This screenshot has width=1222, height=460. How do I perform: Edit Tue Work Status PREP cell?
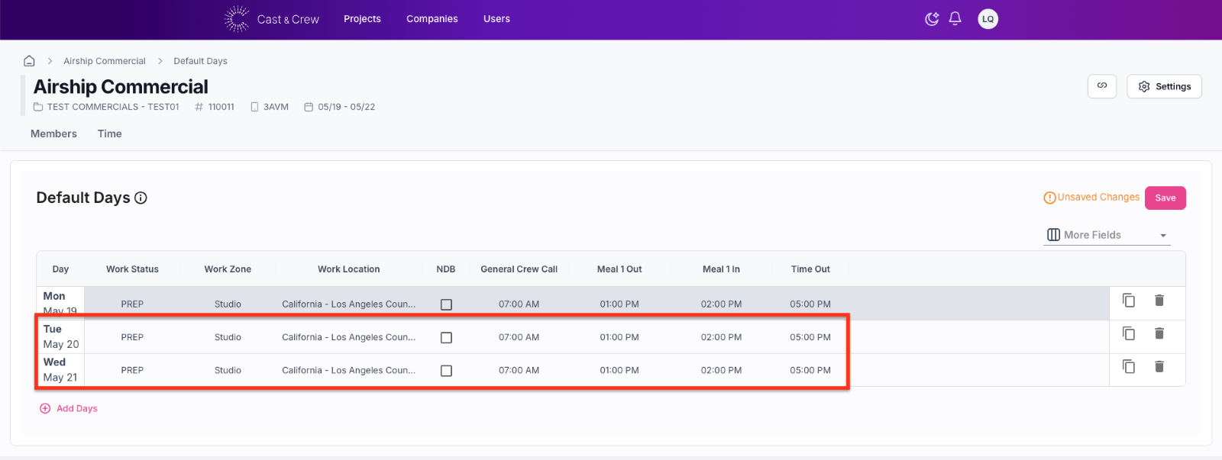132,337
